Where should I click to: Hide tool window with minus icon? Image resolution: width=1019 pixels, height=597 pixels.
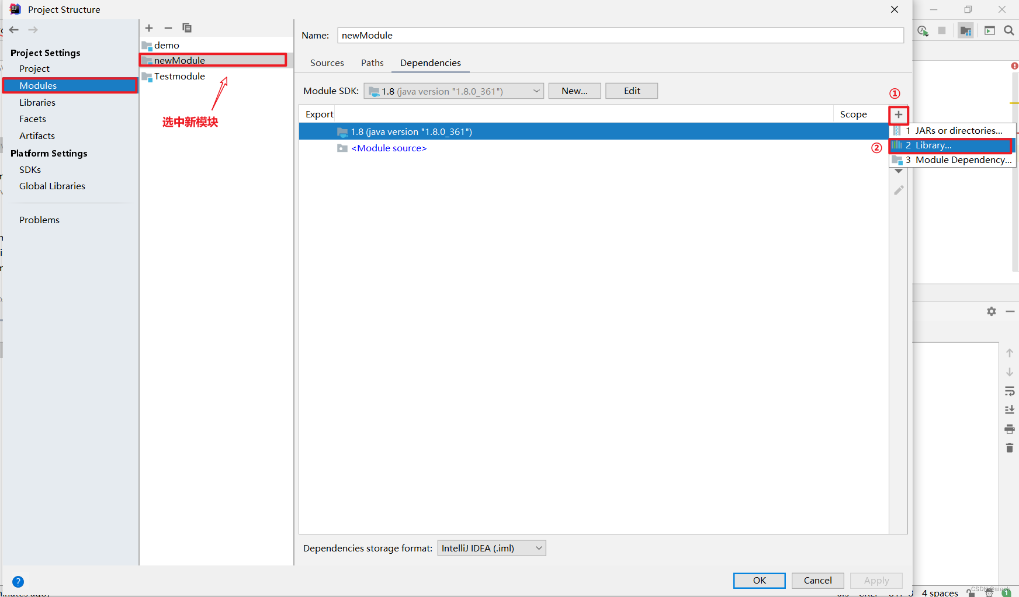point(1010,311)
